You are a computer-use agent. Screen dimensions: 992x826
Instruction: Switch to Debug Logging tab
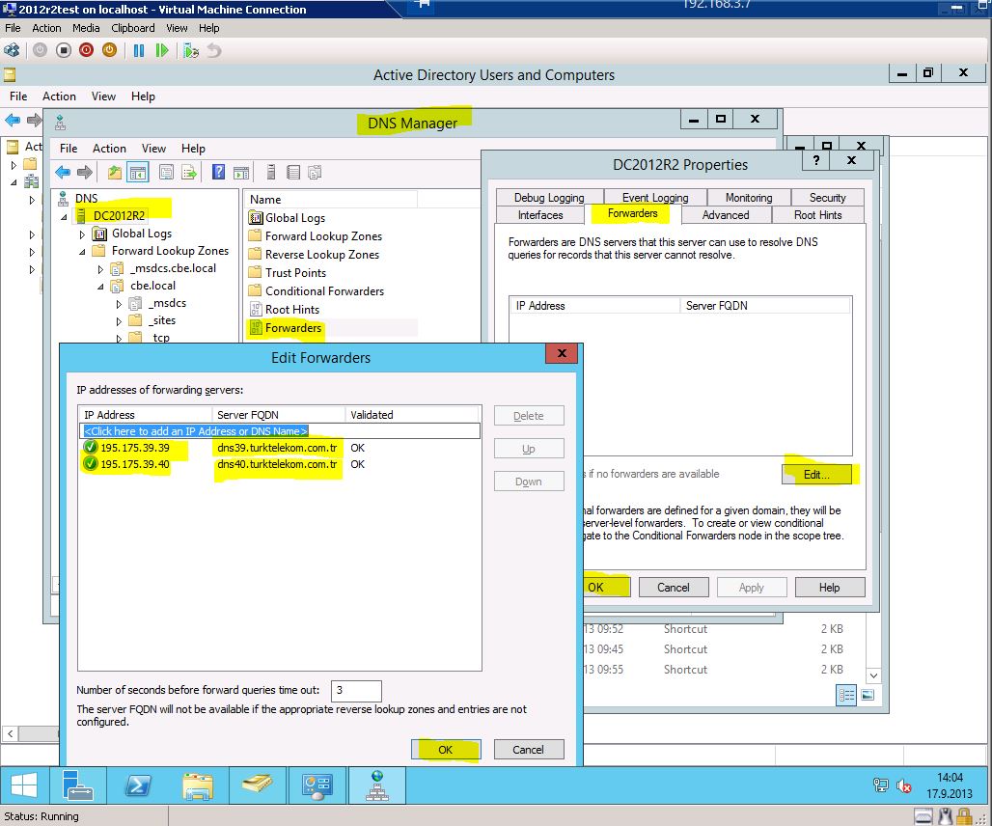pos(549,198)
